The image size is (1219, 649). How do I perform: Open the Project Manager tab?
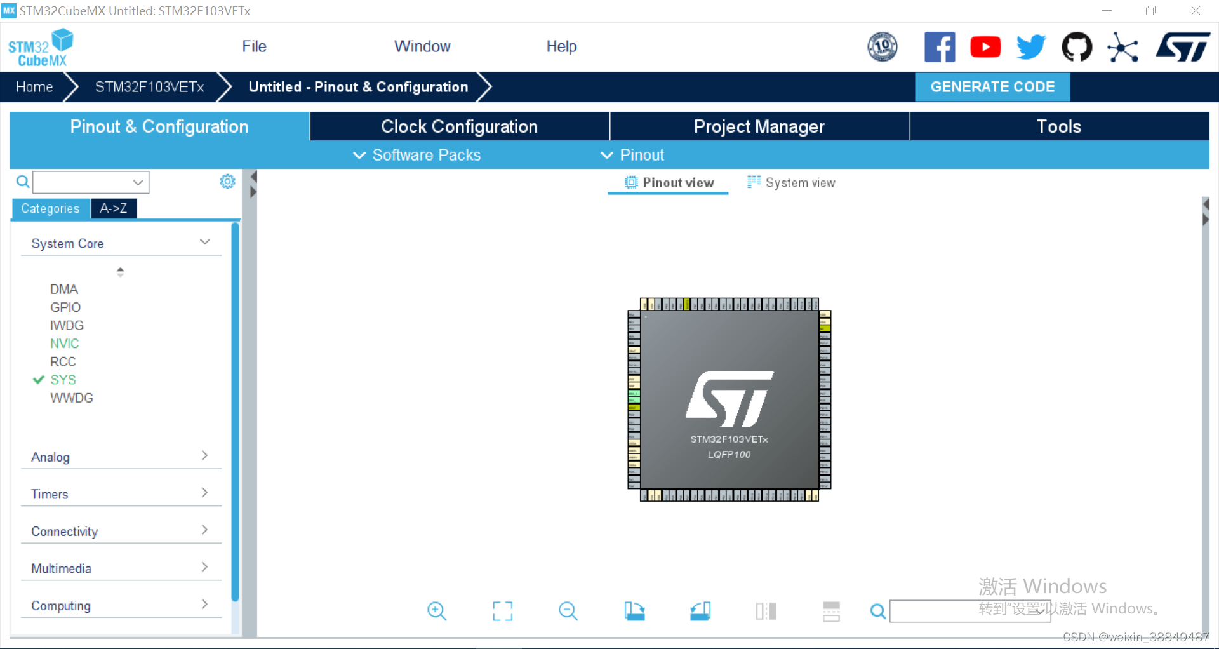tap(759, 126)
